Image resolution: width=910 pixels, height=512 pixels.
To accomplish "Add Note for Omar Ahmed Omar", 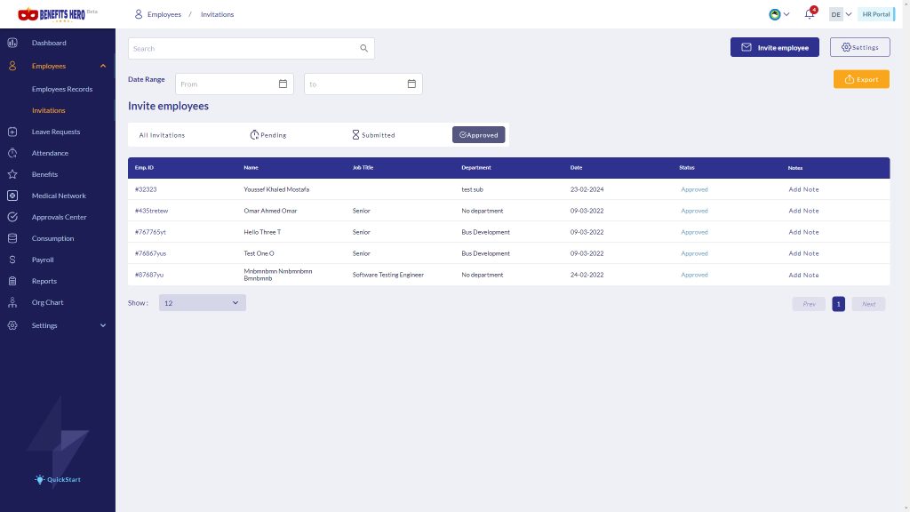I will [803, 211].
